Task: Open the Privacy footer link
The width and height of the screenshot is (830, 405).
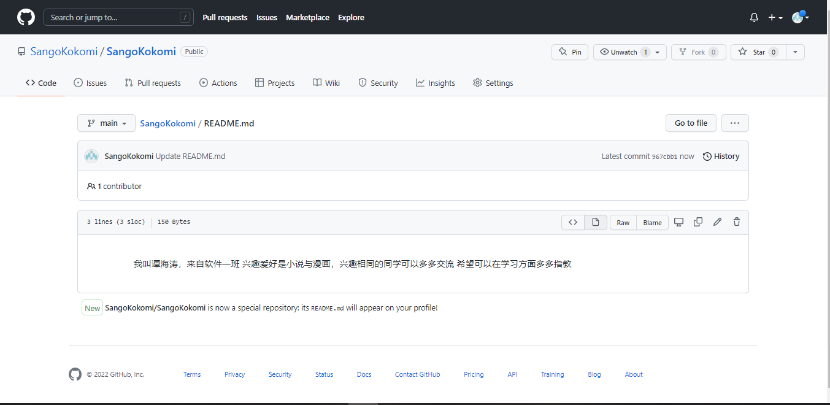Action: 234,374
